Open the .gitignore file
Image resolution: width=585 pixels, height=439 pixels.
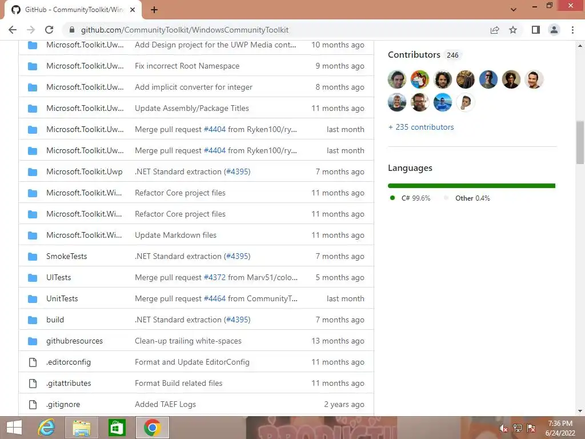pos(63,404)
